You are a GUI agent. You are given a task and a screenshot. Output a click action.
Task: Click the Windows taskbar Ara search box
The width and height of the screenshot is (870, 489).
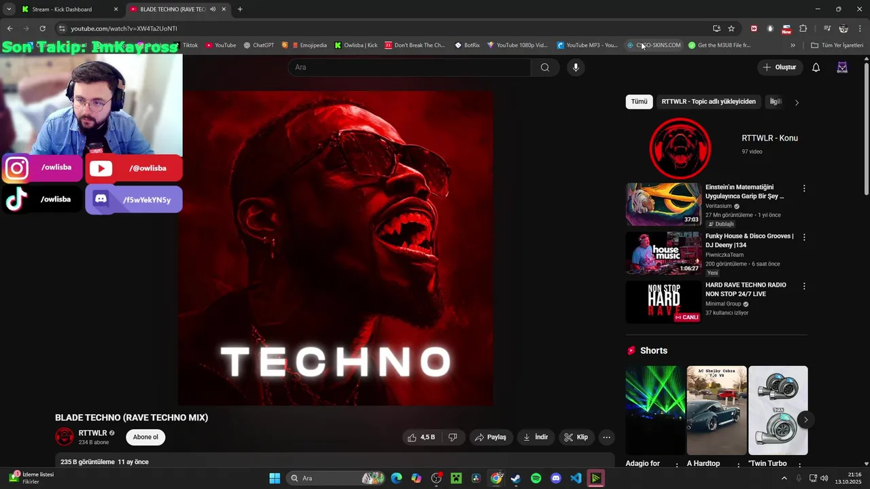pyautogui.click(x=336, y=478)
